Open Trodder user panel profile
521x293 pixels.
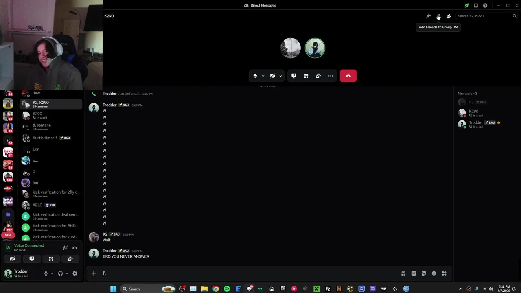pyautogui.click(x=21, y=273)
